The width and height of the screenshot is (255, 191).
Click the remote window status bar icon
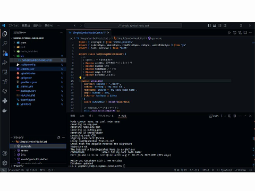click(x=3, y=170)
